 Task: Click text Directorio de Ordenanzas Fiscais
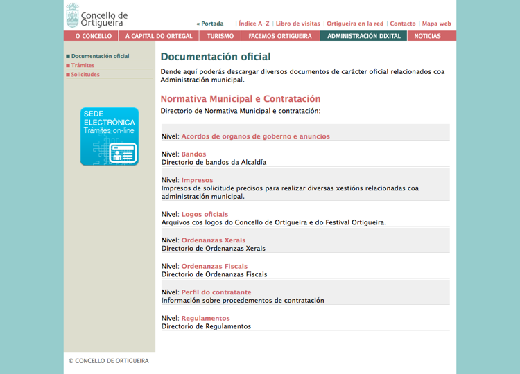pyautogui.click(x=214, y=274)
